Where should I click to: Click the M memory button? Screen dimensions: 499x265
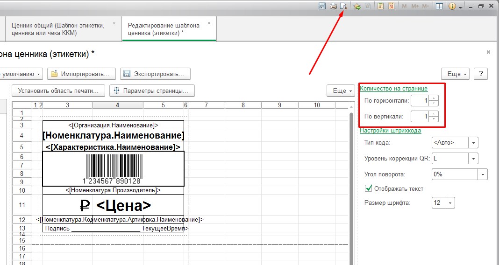click(x=404, y=6)
